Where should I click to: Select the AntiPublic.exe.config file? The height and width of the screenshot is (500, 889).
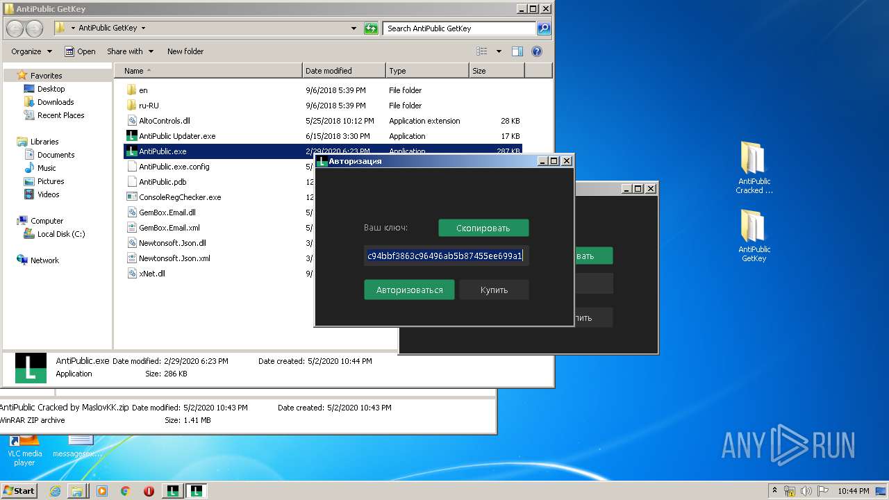[x=174, y=167]
